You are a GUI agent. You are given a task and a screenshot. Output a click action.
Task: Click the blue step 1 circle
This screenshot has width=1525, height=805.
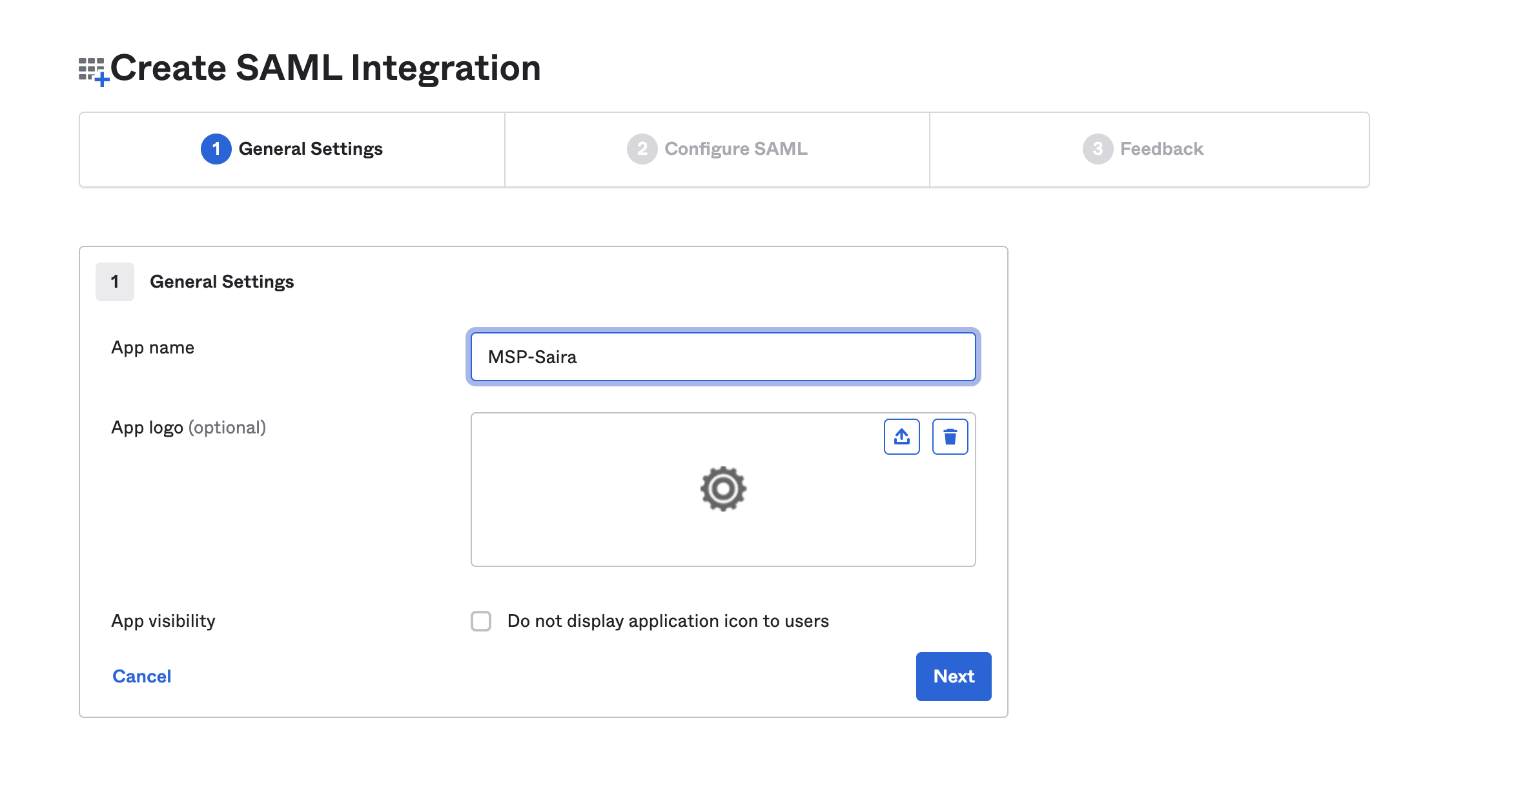coord(216,149)
